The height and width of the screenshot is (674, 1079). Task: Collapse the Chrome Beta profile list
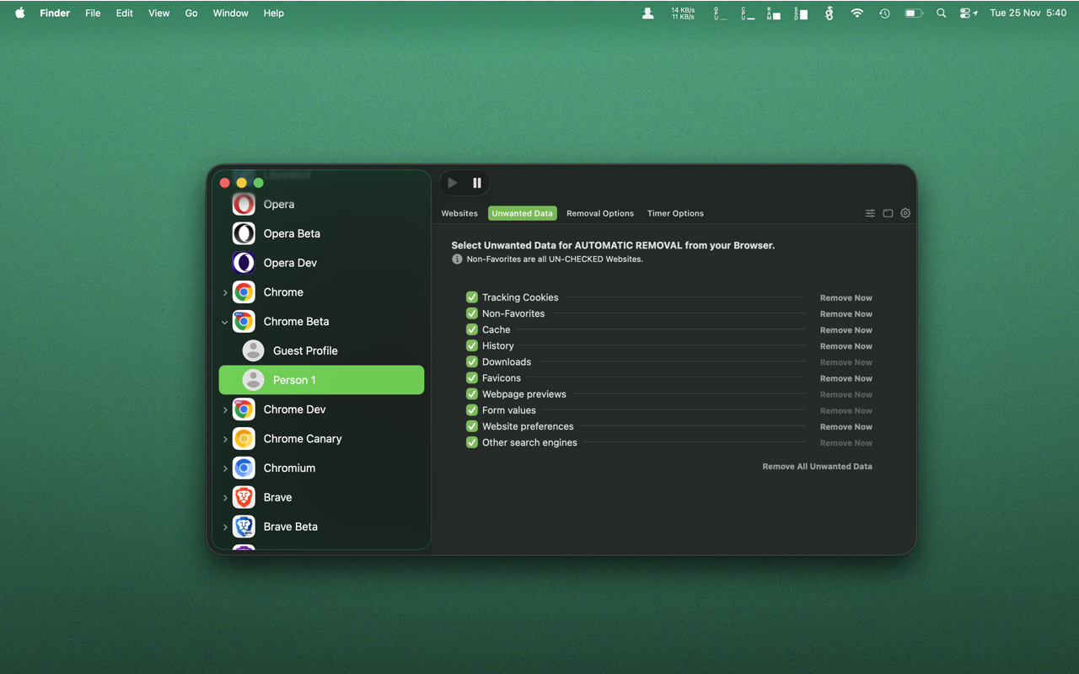click(224, 322)
